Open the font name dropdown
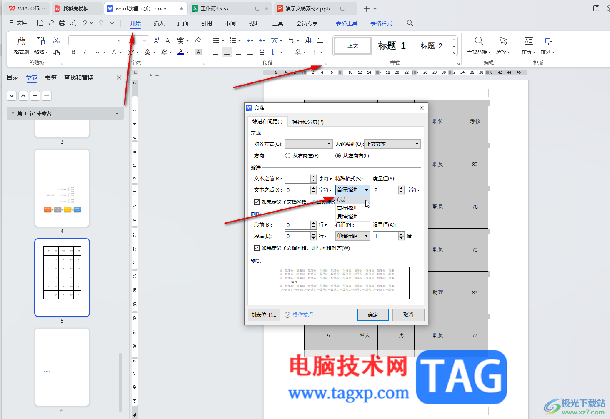 [x=119, y=40]
